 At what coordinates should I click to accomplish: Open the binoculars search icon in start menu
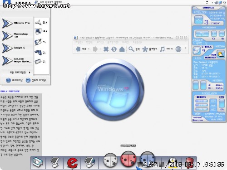tap(38, 53)
